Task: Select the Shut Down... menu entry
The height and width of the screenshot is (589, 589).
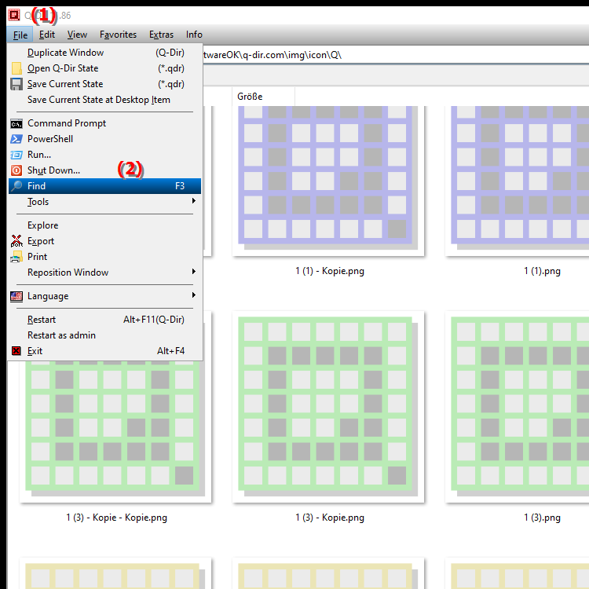Action: [104, 170]
